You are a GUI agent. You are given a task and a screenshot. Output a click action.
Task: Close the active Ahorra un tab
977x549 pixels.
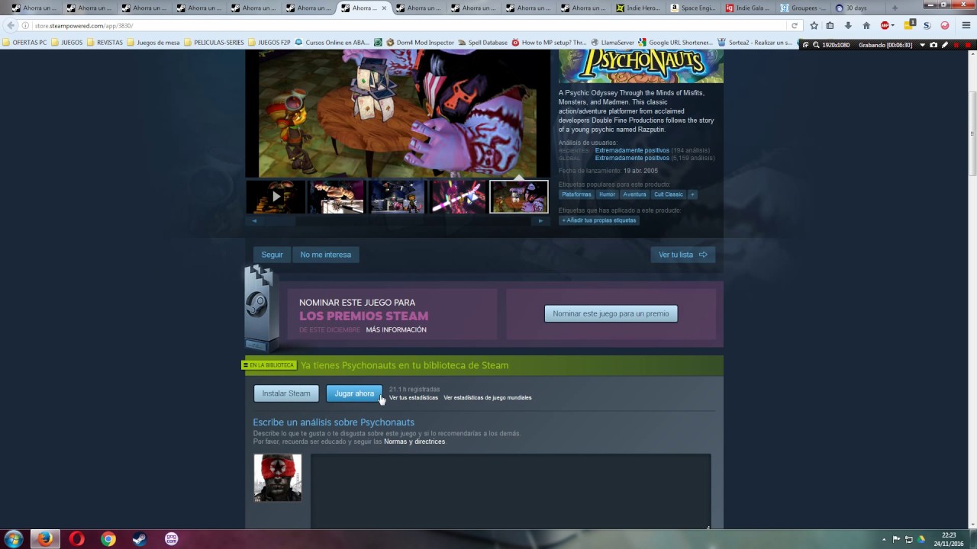pyautogui.click(x=383, y=8)
